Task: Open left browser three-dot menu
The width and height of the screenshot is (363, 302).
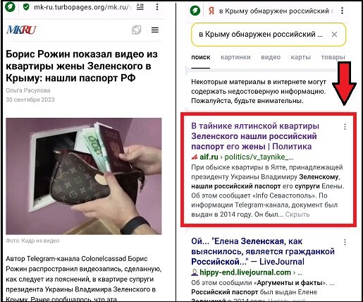Action: click(x=157, y=7)
